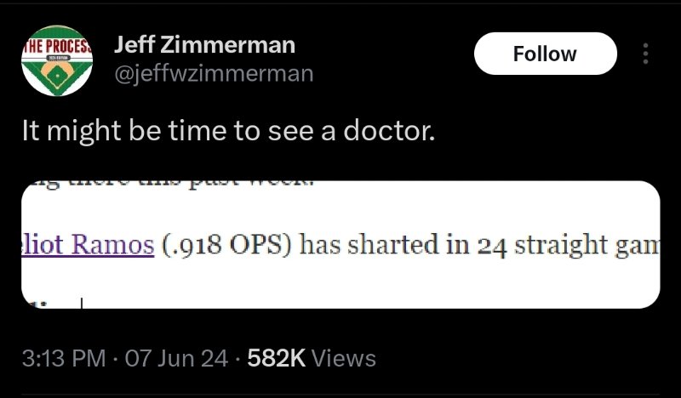The width and height of the screenshot is (681, 398).
Task: Click the word 'Views' after the count
Action: 343,358
